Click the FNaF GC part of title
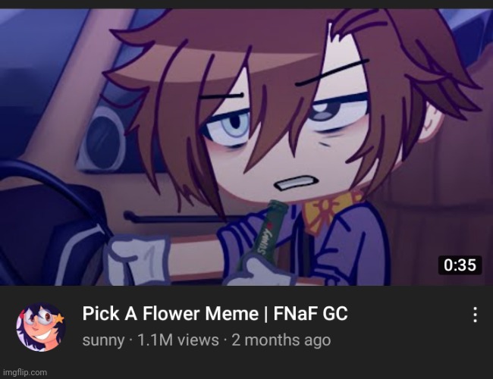493x379 pixels. [311, 314]
